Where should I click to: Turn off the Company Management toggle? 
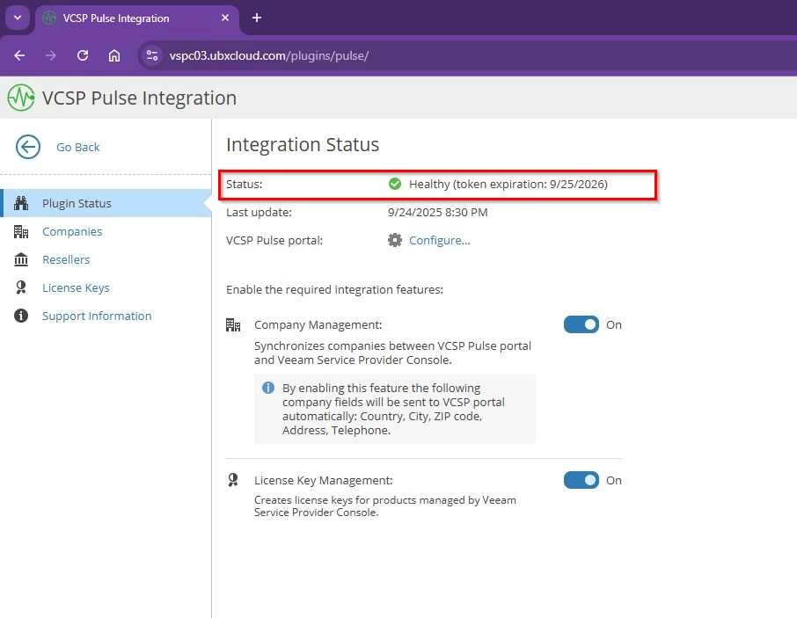coord(581,324)
